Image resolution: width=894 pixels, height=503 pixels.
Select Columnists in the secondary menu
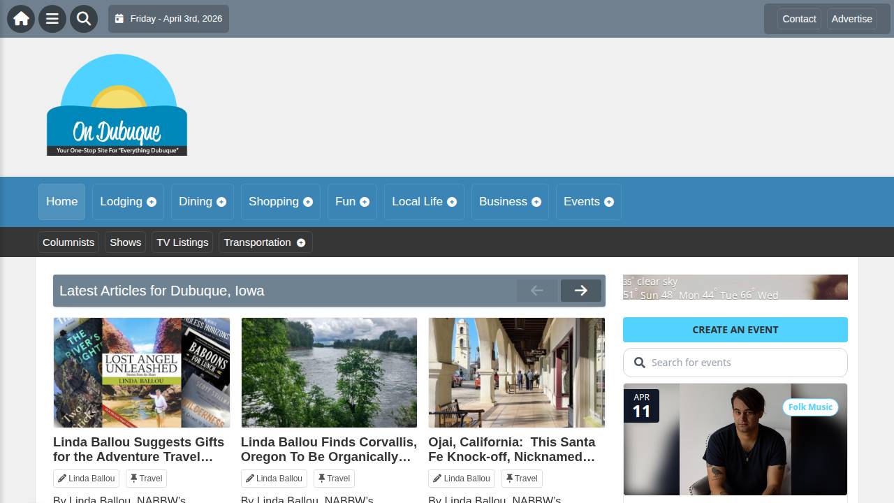pos(68,242)
